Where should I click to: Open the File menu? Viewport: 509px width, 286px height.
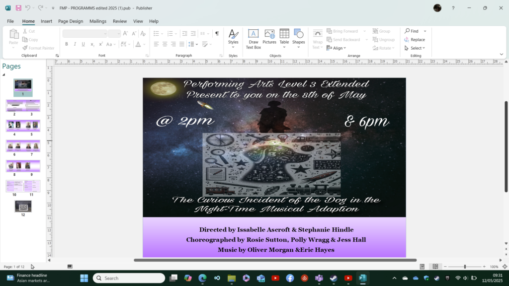10,21
